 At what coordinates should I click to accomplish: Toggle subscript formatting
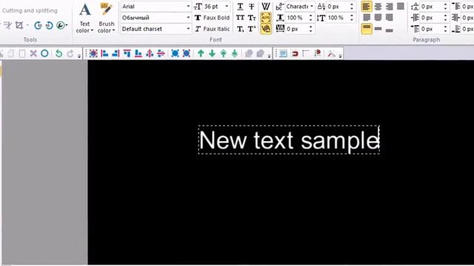coord(240,29)
